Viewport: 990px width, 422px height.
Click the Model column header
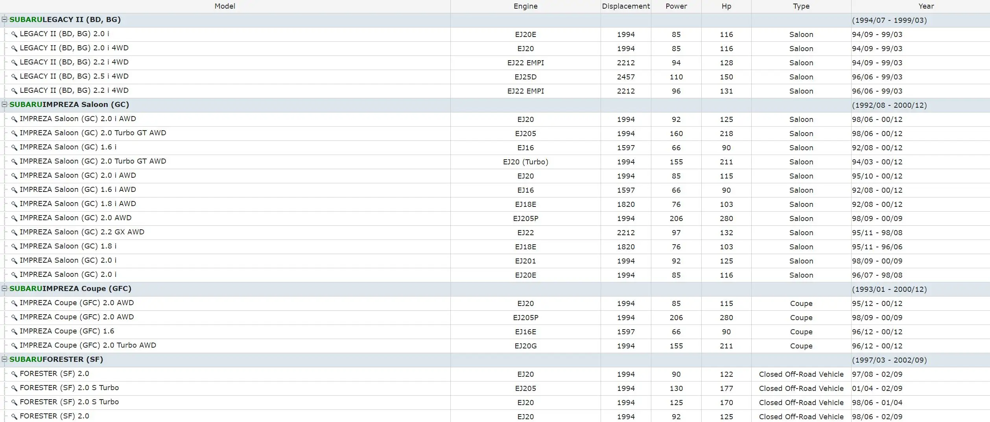(x=225, y=6)
